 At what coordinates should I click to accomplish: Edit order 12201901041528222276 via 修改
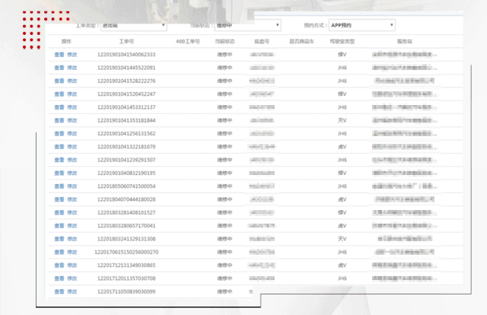(x=72, y=81)
